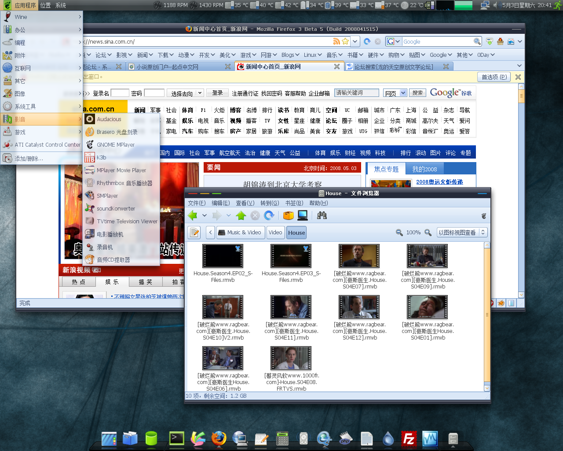This screenshot has width=563, height=451.
Task: Open 选择去向 dropdown on Sina login bar
Action: (186, 93)
